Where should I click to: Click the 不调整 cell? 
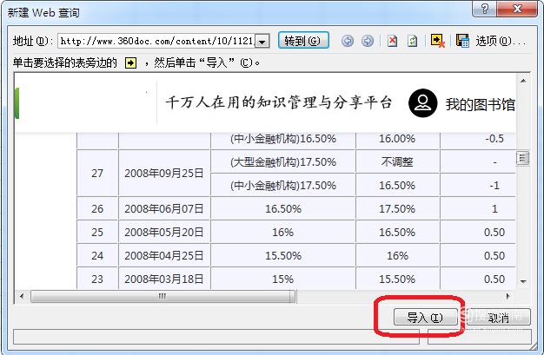point(397,161)
